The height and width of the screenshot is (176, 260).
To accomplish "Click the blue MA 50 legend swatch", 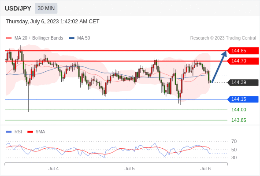I will 71,38.
